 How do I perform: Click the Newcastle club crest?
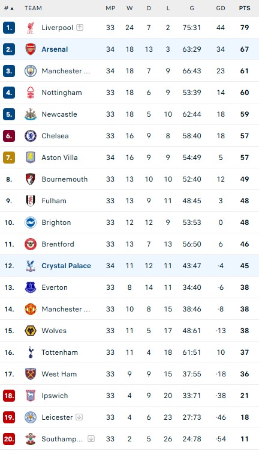coord(31,114)
